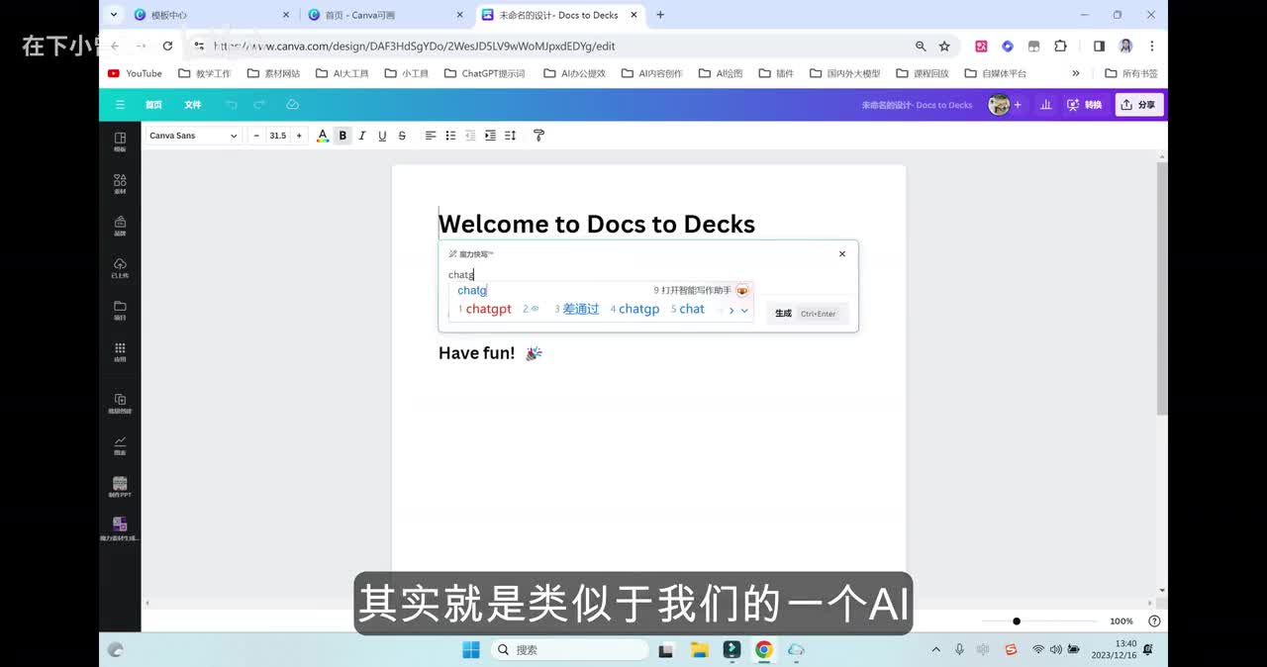Click the cloud save status icon
Viewport: 1267px width, 667px height.
tap(292, 105)
